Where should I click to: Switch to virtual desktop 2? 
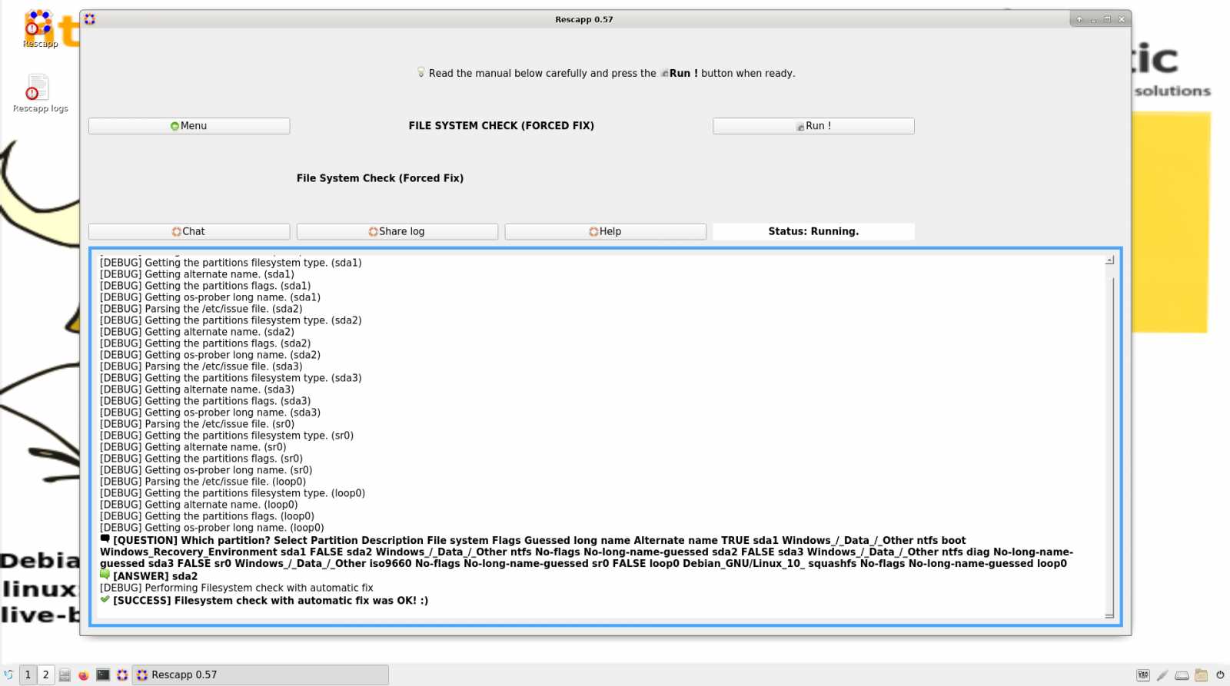click(45, 674)
